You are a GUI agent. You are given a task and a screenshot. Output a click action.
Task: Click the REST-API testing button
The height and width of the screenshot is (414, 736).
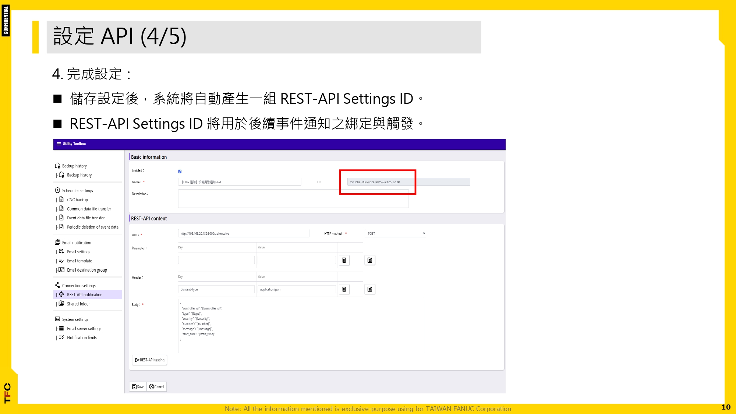tap(149, 360)
